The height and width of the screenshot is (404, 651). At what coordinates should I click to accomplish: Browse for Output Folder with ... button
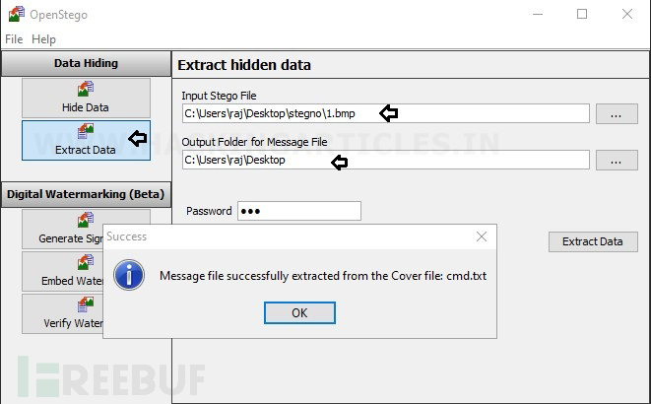point(617,161)
